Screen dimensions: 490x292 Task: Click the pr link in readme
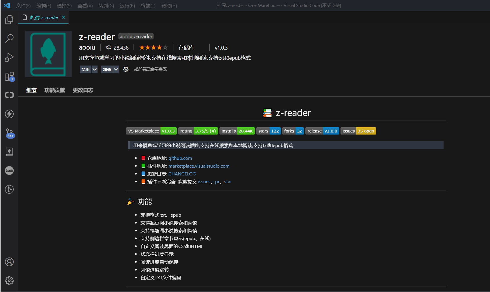(x=217, y=182)
